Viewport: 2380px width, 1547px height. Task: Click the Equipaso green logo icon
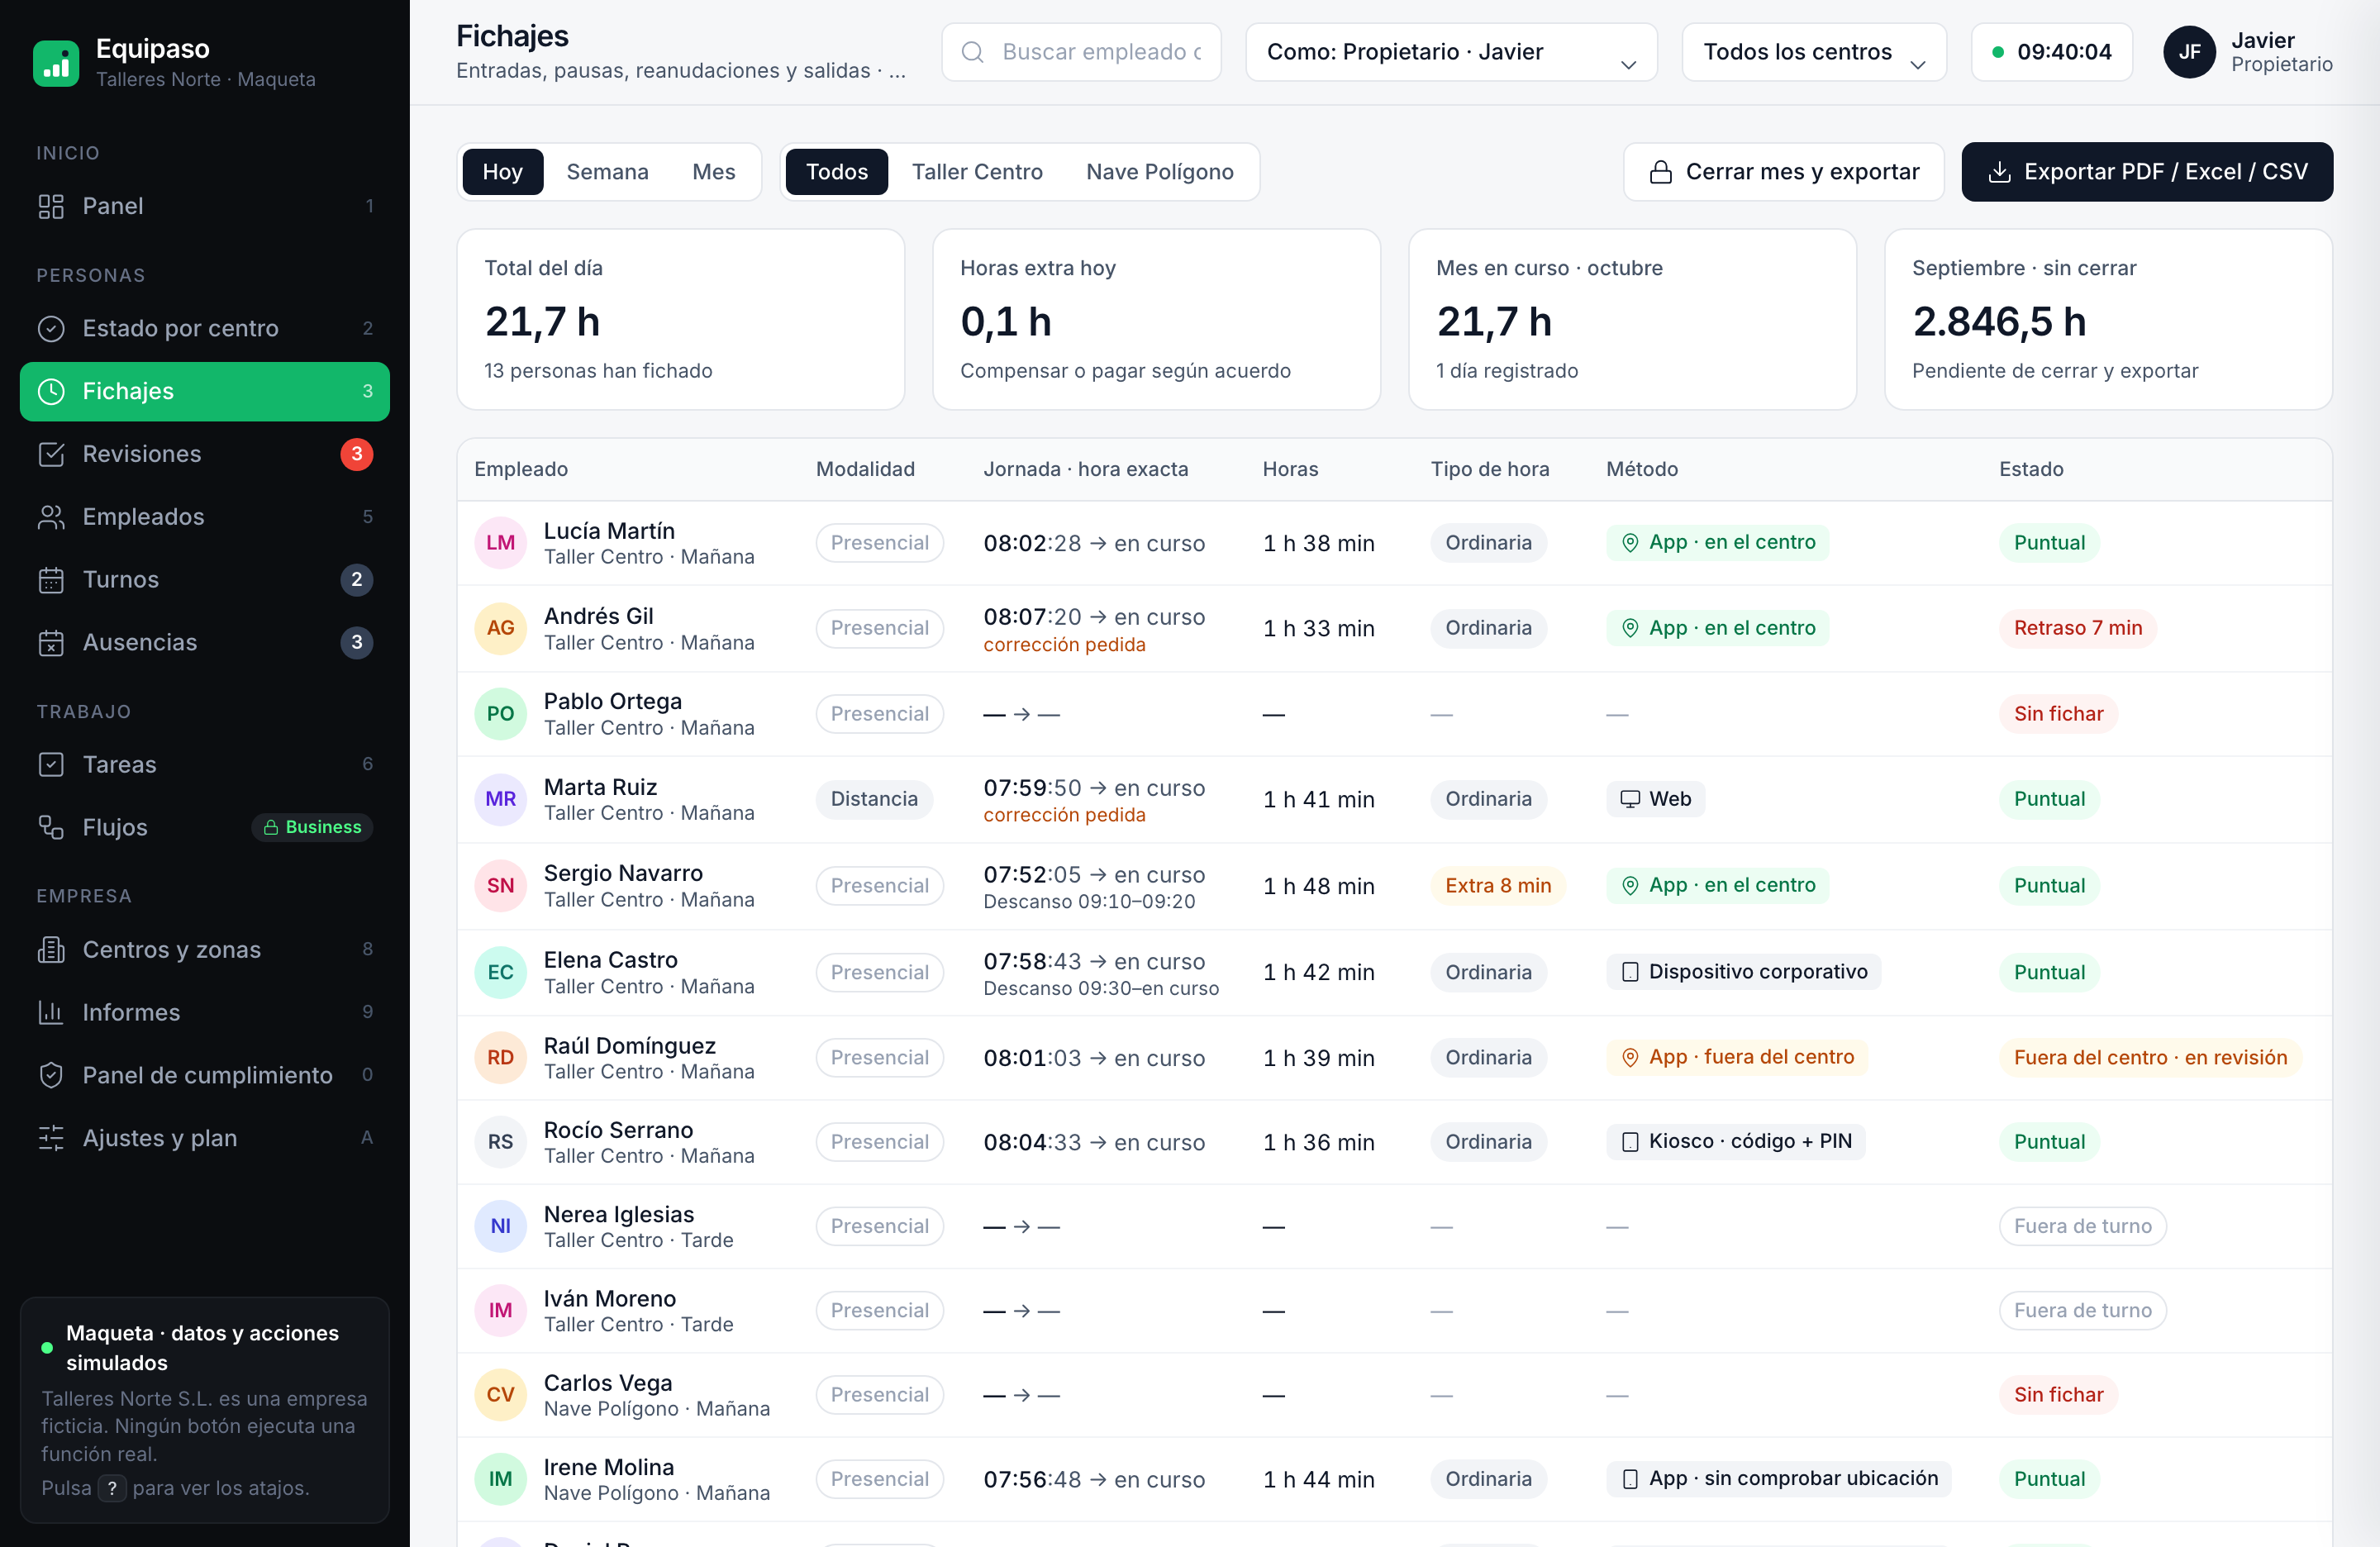pos(56,63)
